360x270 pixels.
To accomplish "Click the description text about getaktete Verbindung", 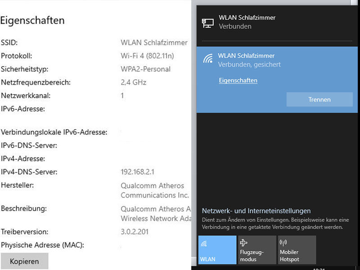I will (275, 223).
